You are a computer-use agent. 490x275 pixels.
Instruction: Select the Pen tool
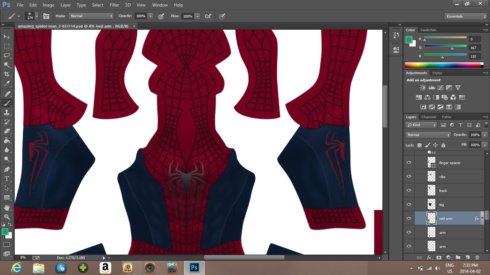pyautogui.click(x=7, y=169)
